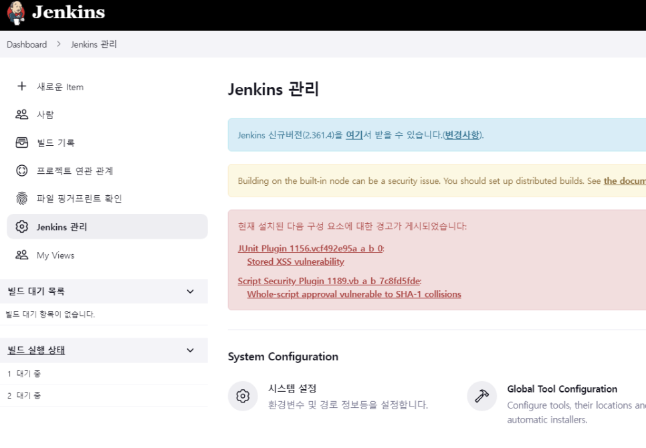Click the circular icon for 프로젝트 연관 관계
Viewport: 646px width, 448px height.
tap(22, 171)
